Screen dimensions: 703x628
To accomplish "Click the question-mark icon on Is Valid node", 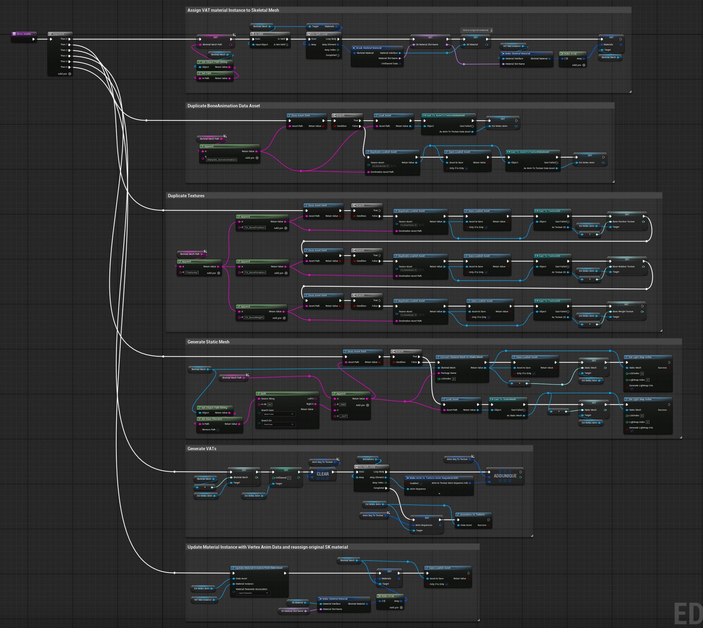I will point(253,34).
